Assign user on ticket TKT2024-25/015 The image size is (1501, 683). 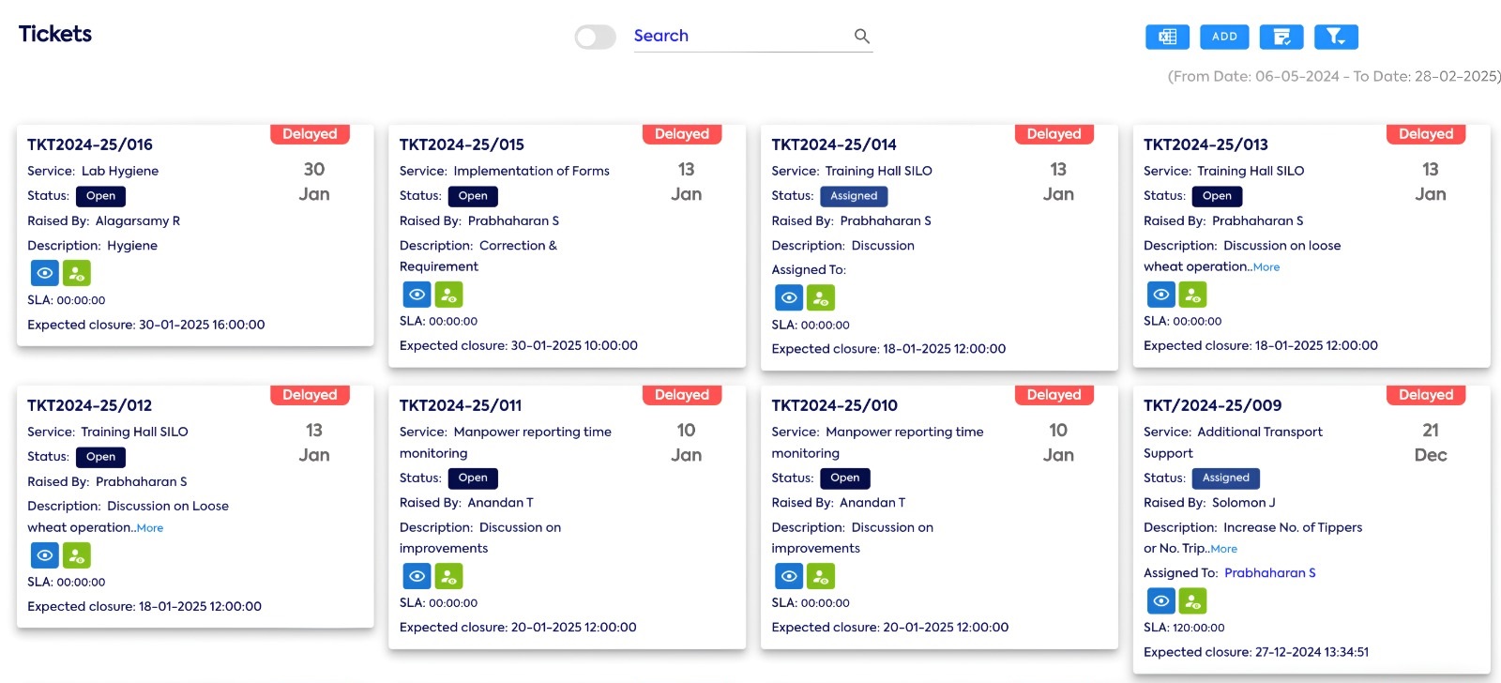point(449,295)
